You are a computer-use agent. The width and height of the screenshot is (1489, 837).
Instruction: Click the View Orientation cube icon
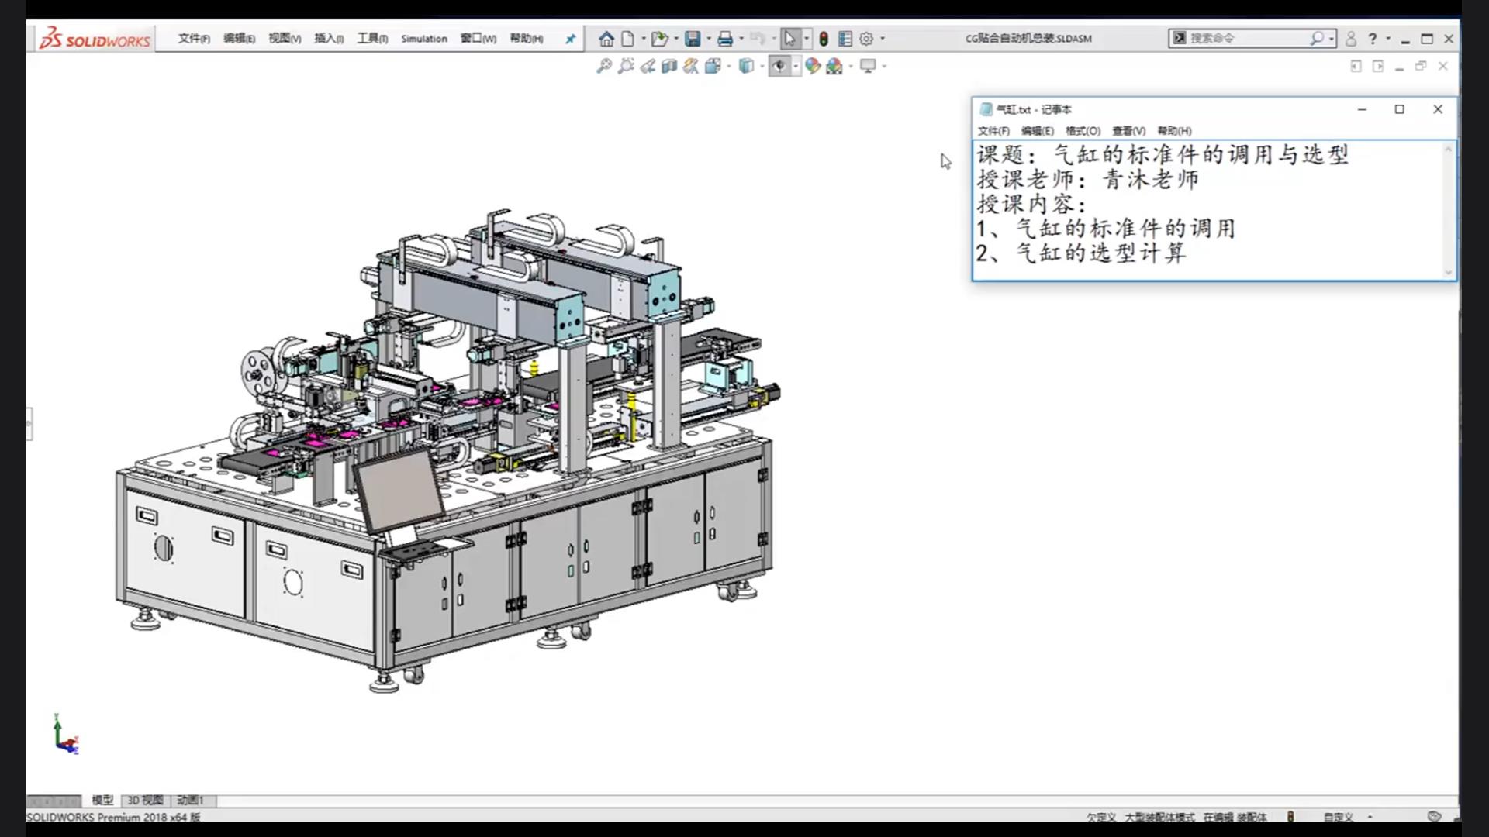coord(713,67)
